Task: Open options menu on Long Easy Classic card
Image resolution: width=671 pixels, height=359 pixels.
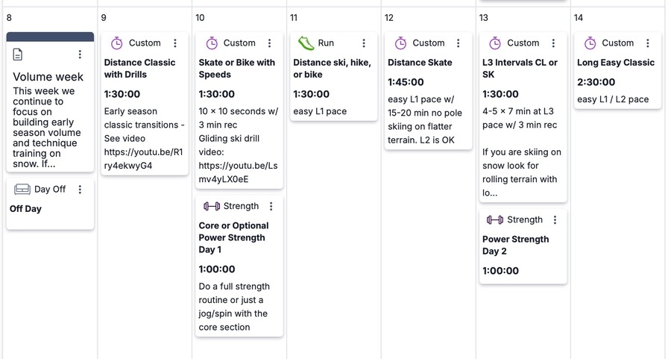Action: click(648, 43)
